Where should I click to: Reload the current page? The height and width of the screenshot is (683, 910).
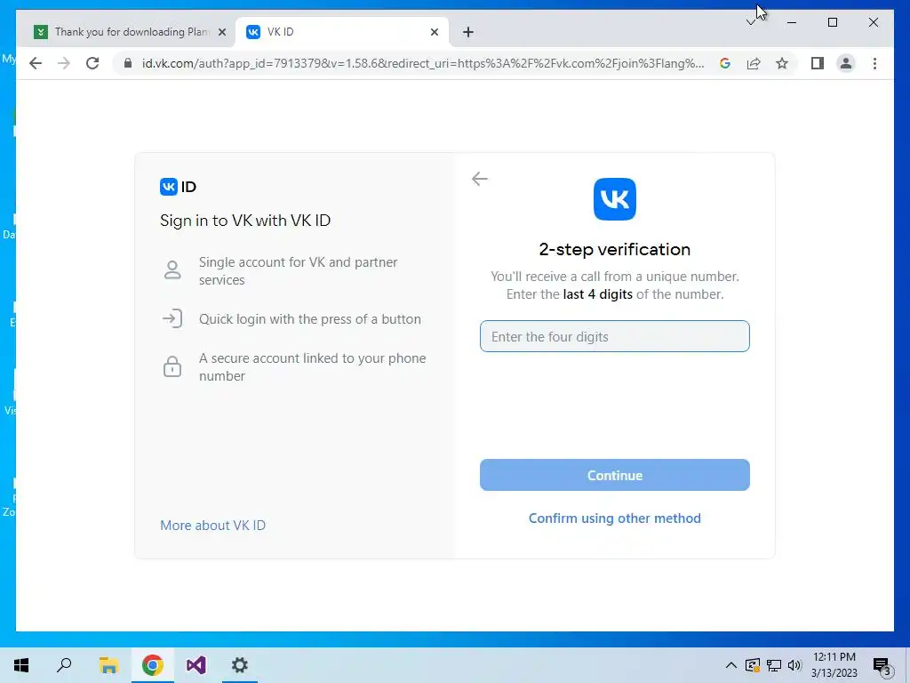92,63
